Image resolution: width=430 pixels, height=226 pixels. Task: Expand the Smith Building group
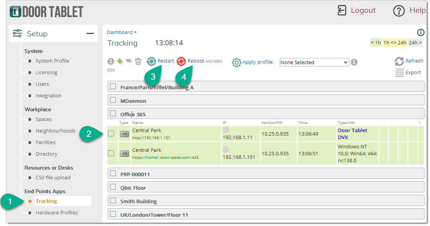tap(138, 201)
